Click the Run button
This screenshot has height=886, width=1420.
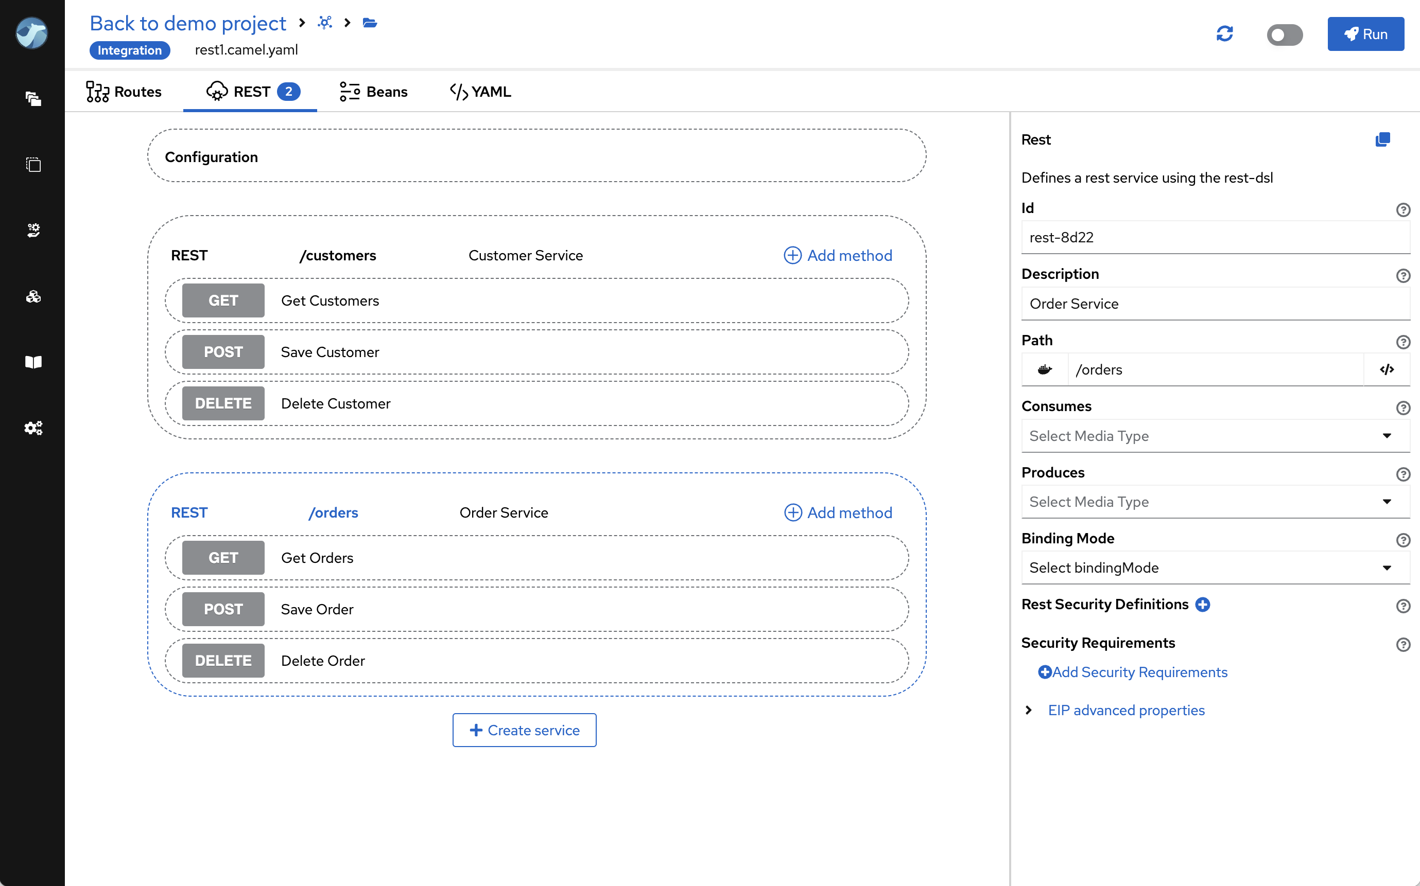point(1365,34)
